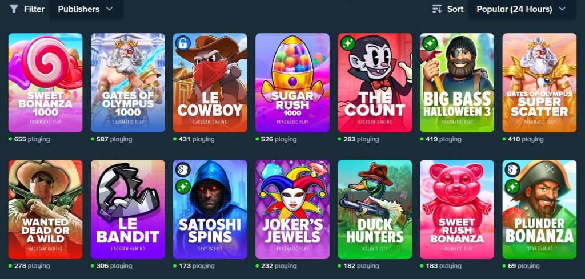Launch Gates of Olympus 1000
This screenshot has height=279, width=585.
(127, 83)
